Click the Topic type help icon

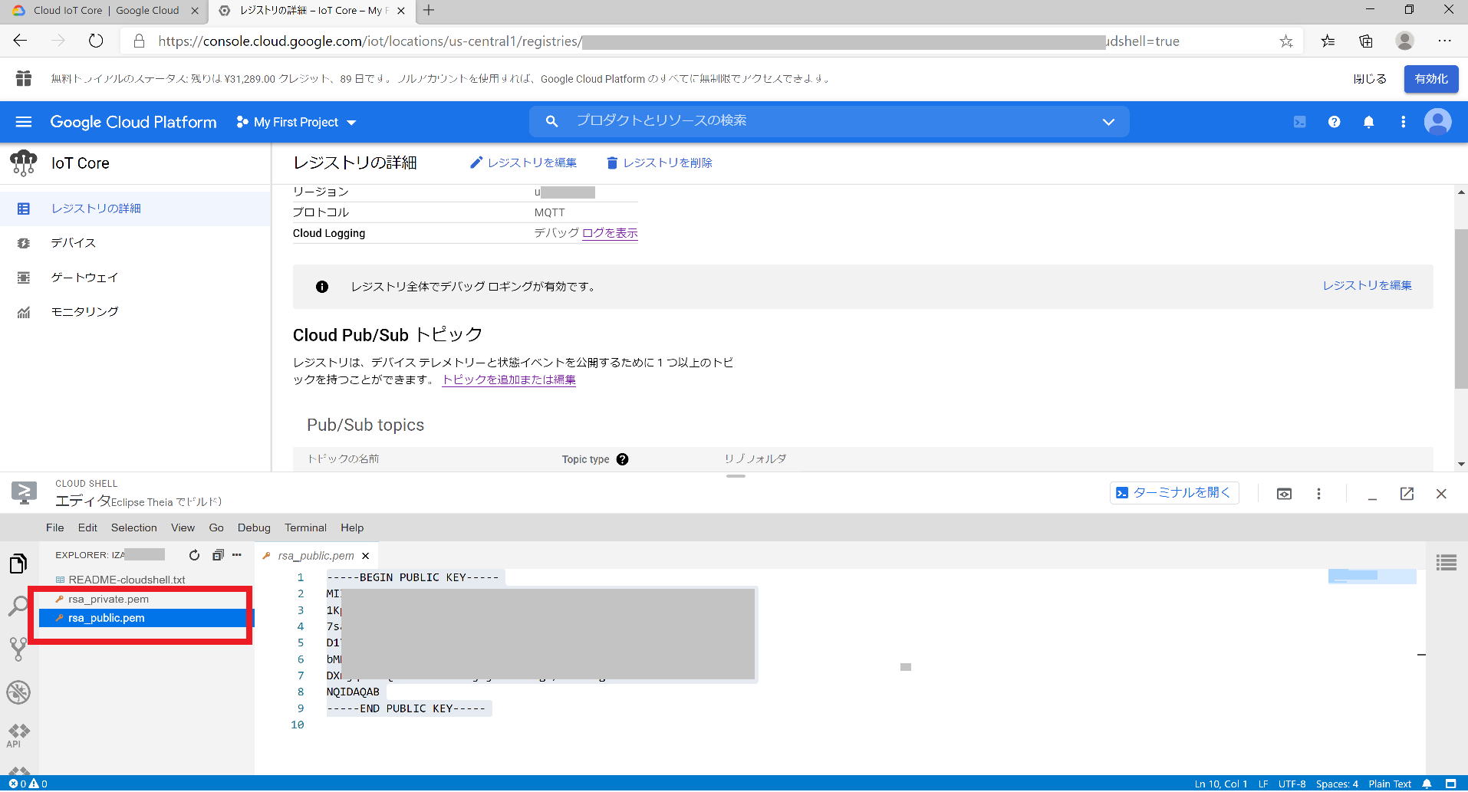pyautogui.click(x=622, y=459)
